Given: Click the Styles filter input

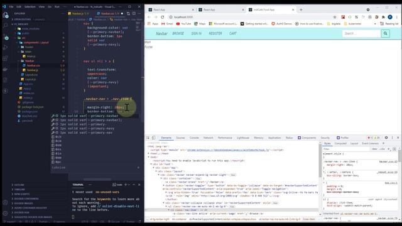Looking at the screenshot, I should (x=346, y=149).
